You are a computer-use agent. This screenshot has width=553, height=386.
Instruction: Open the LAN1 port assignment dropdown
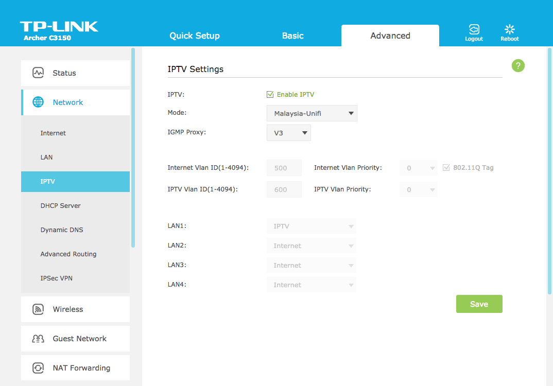[x=311, y=226]
